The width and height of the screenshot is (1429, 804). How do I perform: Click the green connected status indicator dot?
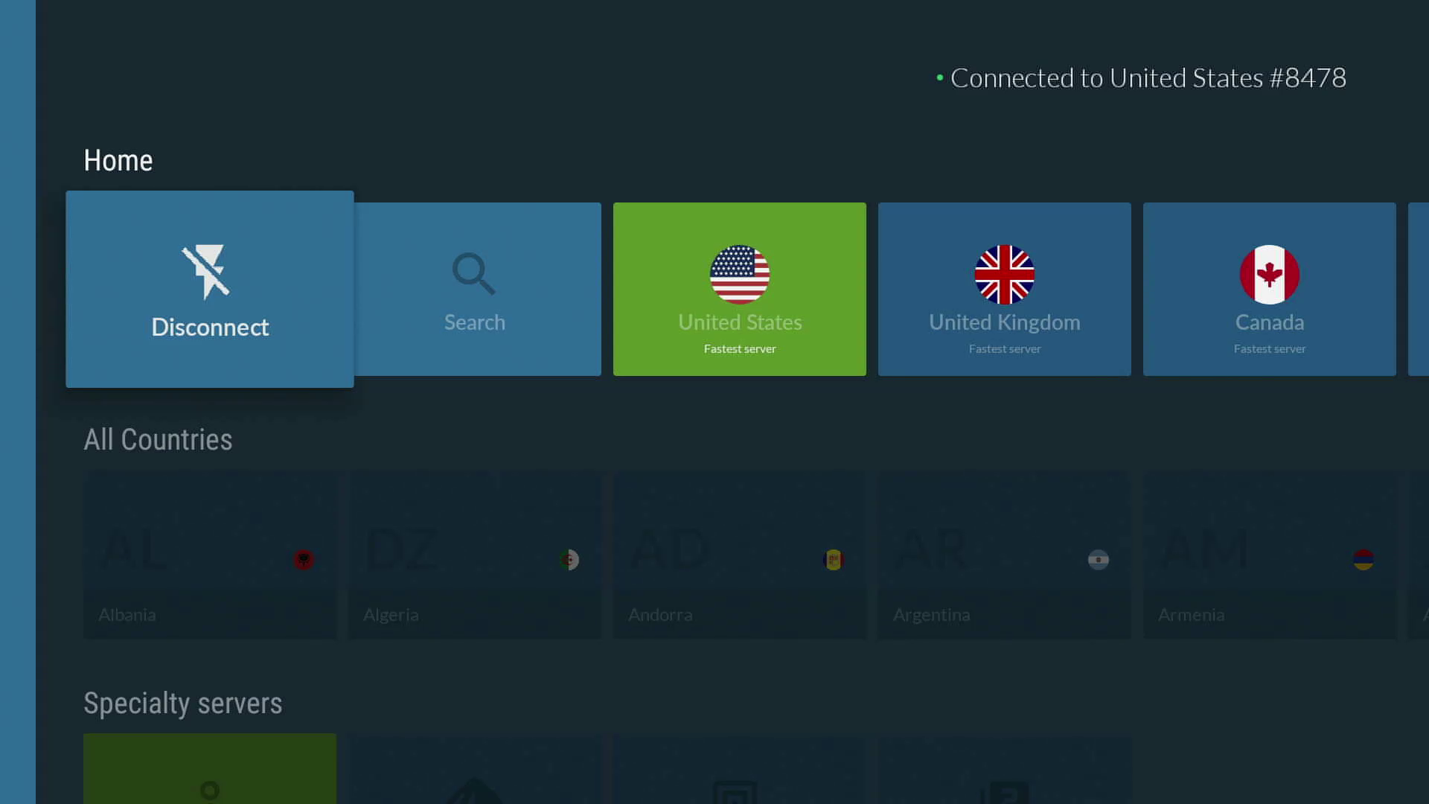coord(939,77)
